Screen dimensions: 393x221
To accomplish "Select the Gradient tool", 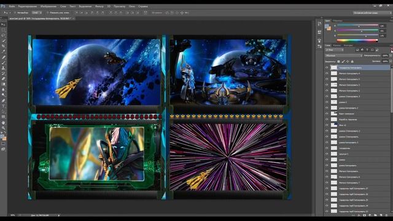I will (x=3, y=84).
